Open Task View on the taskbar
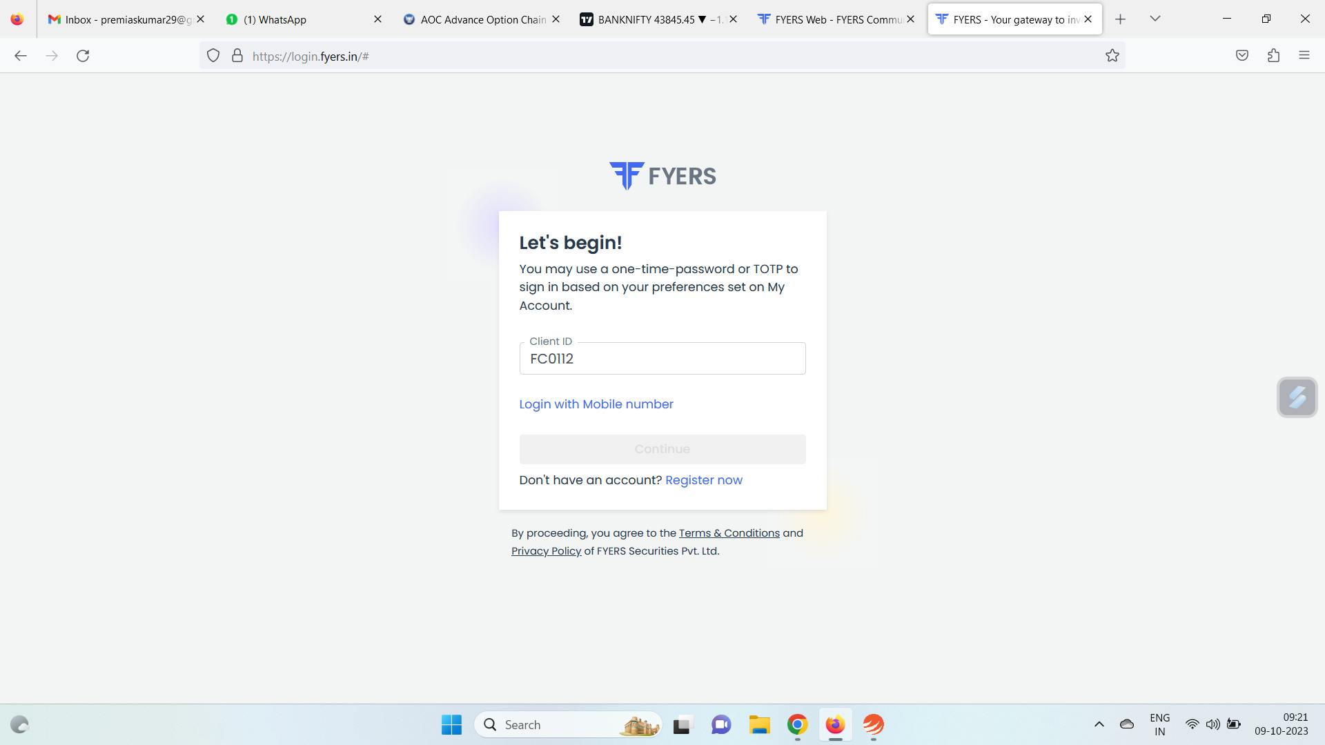The width and height of the screenshot is (1325, 745). point(682,725)
